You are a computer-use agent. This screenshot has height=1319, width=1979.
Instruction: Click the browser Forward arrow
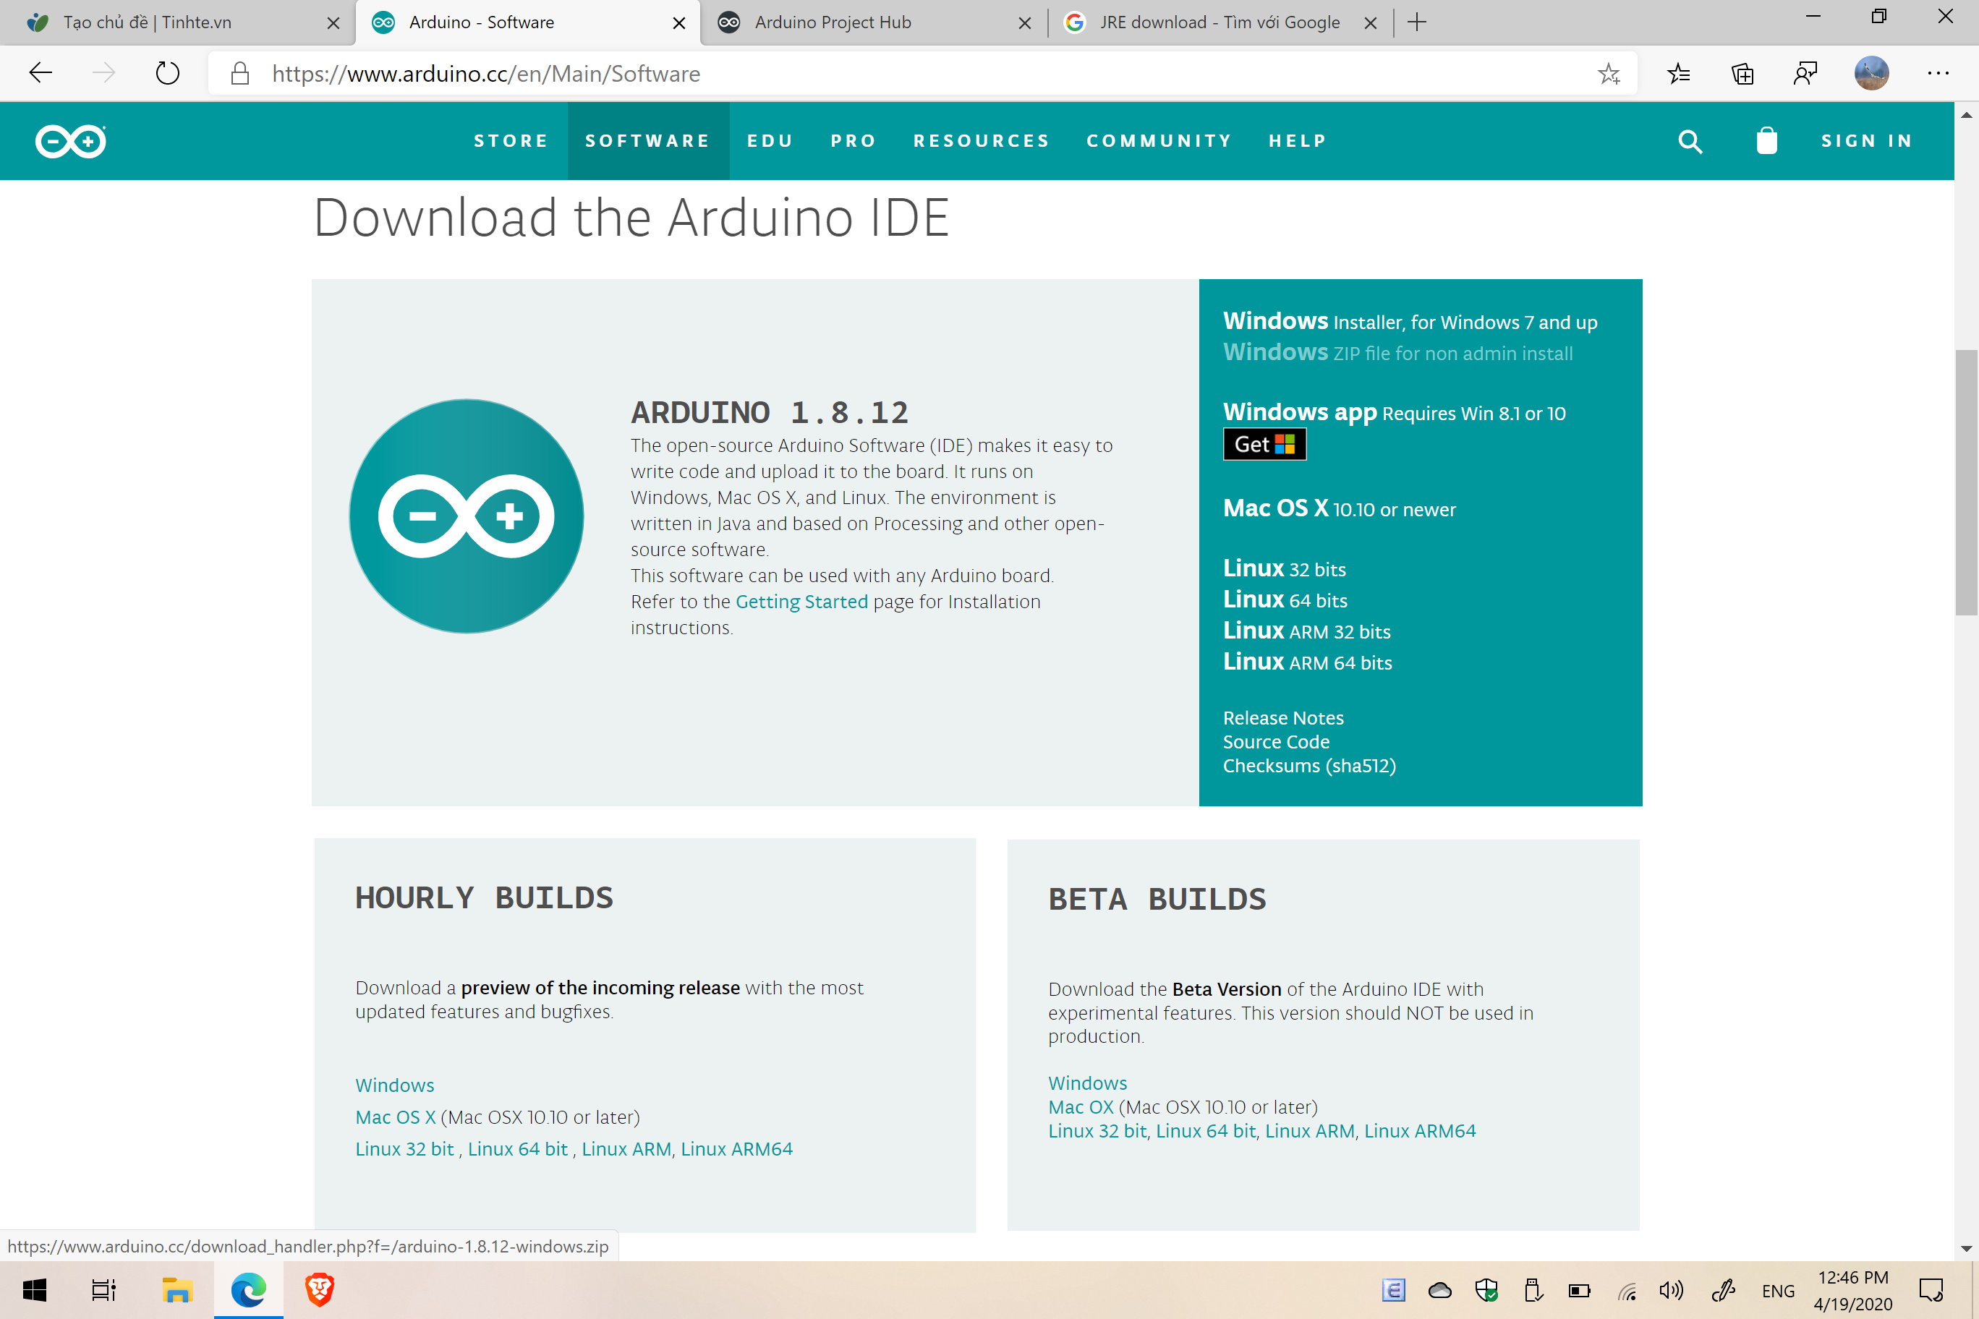[103, 73]
